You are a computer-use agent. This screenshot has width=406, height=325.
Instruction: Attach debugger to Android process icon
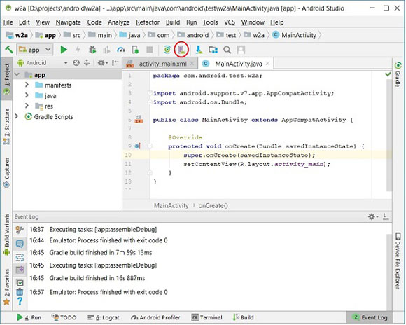pyautogui.click(x=135, y=50)
